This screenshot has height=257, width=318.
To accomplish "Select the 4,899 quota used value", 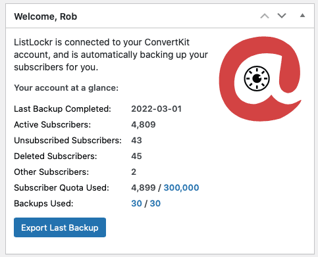I will click(x=144, y=188).
